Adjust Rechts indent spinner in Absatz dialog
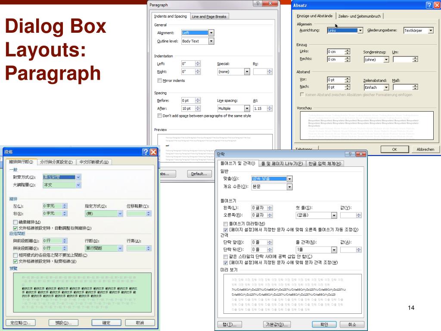The height and width of the screenshot is (331, 441). (348, 59)
